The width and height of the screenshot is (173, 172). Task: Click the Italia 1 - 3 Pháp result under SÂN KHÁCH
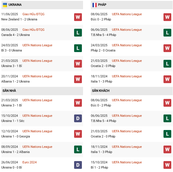[101, 152]
